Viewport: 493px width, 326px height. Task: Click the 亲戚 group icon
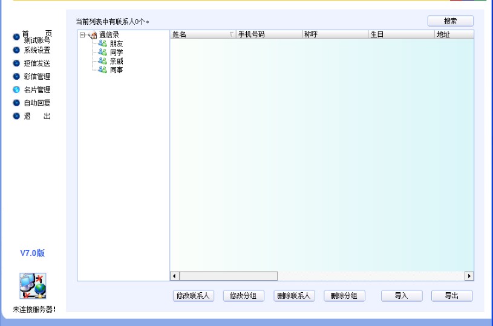102,61
